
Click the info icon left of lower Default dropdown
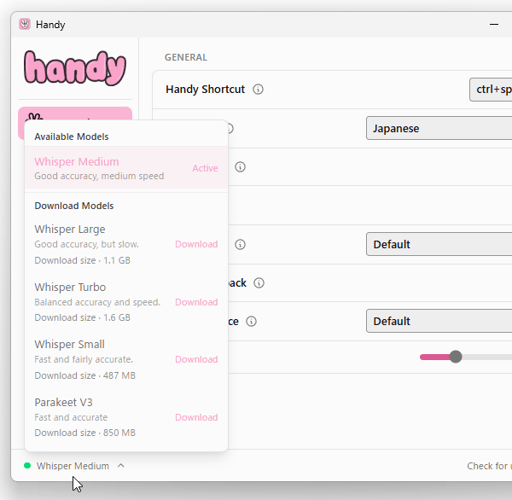coord(251,322)
